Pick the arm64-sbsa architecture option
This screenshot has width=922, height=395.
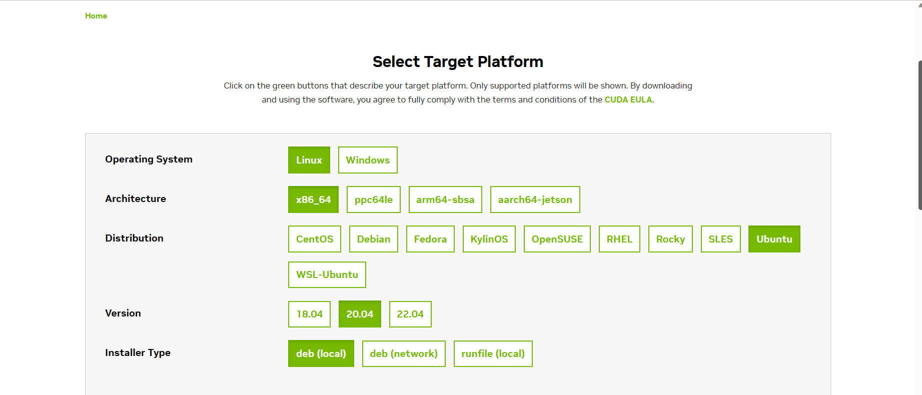point(445,199)
